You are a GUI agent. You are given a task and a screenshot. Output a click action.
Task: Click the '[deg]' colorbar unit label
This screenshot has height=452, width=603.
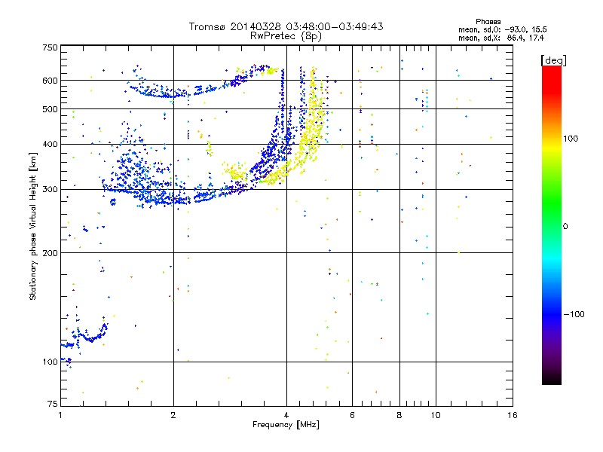click(553, 60)
